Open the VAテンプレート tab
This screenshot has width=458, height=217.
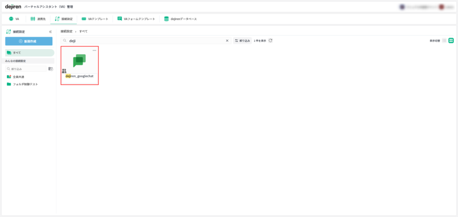pos(94,19)
